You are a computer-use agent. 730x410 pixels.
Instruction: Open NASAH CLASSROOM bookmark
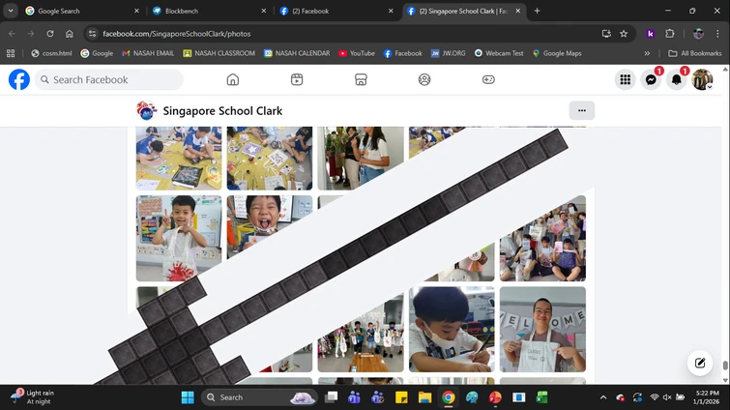coord(219,53)
